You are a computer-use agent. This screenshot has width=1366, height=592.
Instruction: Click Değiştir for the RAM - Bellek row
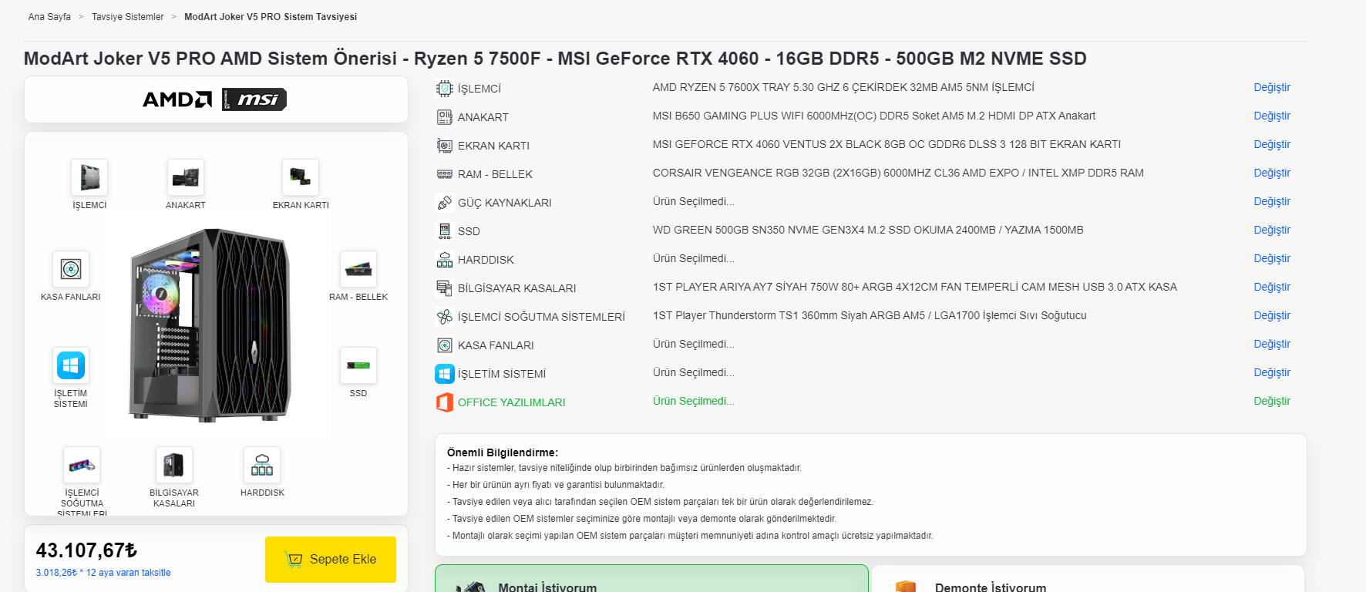pyautogui.click(x=1272, y=173)
